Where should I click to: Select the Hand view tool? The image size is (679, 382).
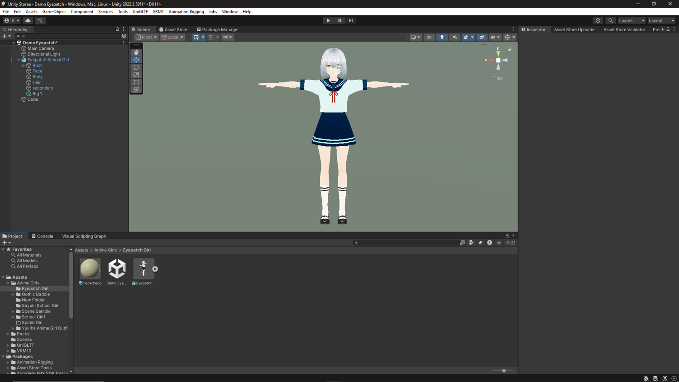point(136,52)
